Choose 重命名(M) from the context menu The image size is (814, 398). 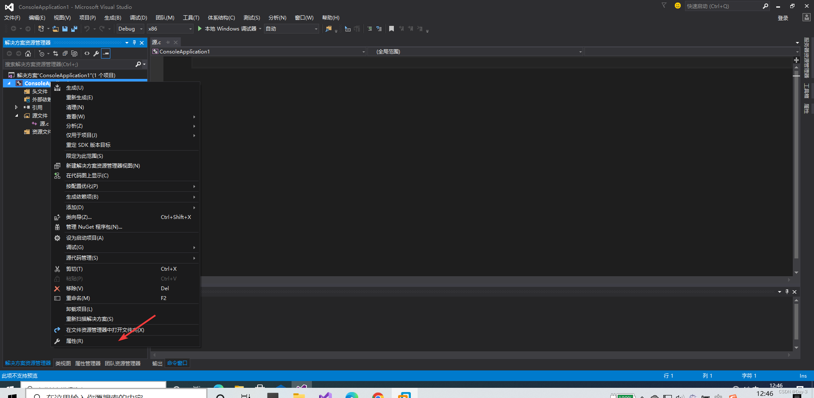coord(125,298)
